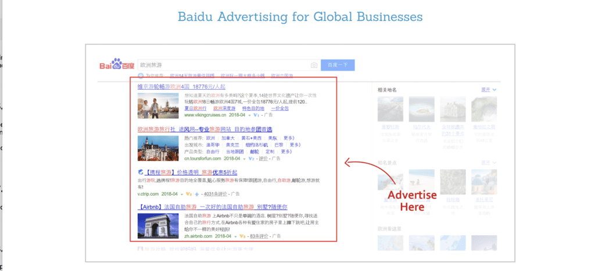Click the www.vikingcruises.cn URL text

pyautogui.click(x=205, y=115)
